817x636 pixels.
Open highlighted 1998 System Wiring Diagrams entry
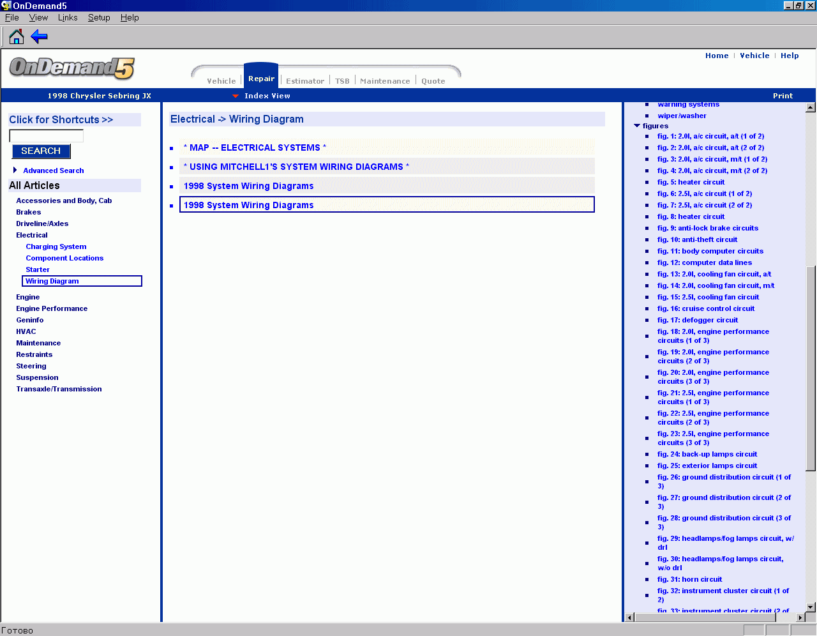(387, 204)
